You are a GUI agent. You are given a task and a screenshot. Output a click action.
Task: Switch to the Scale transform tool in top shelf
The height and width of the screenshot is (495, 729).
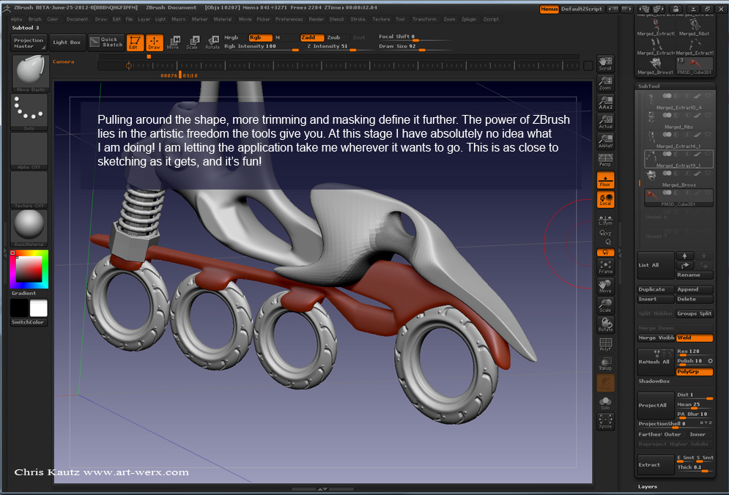coord(193,42)
